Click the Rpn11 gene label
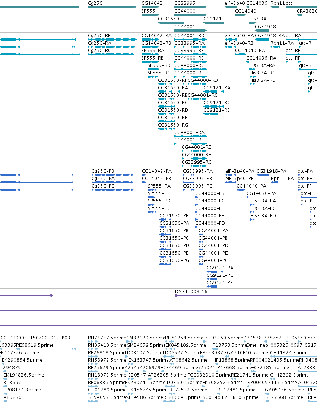Screen dimensions: 317x403 (x=278, y=3)
